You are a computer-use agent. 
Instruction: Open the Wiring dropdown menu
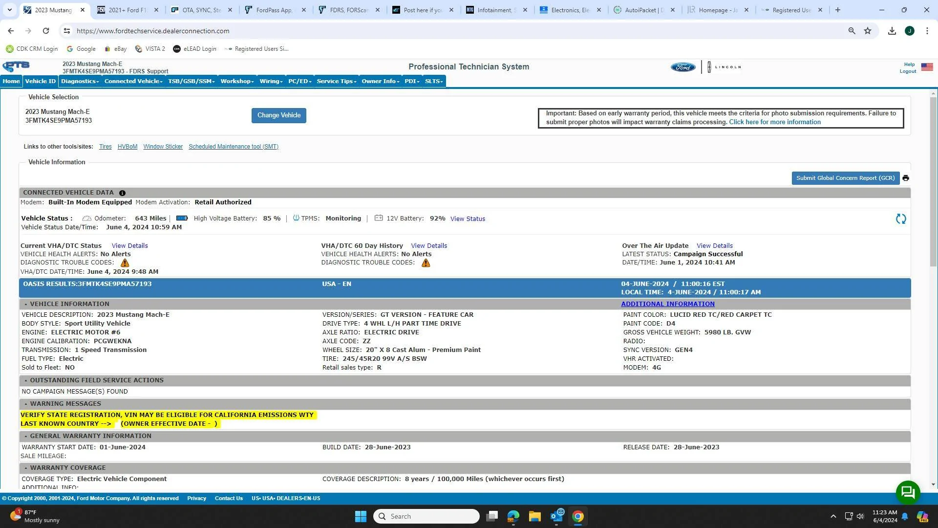(271, 81)
